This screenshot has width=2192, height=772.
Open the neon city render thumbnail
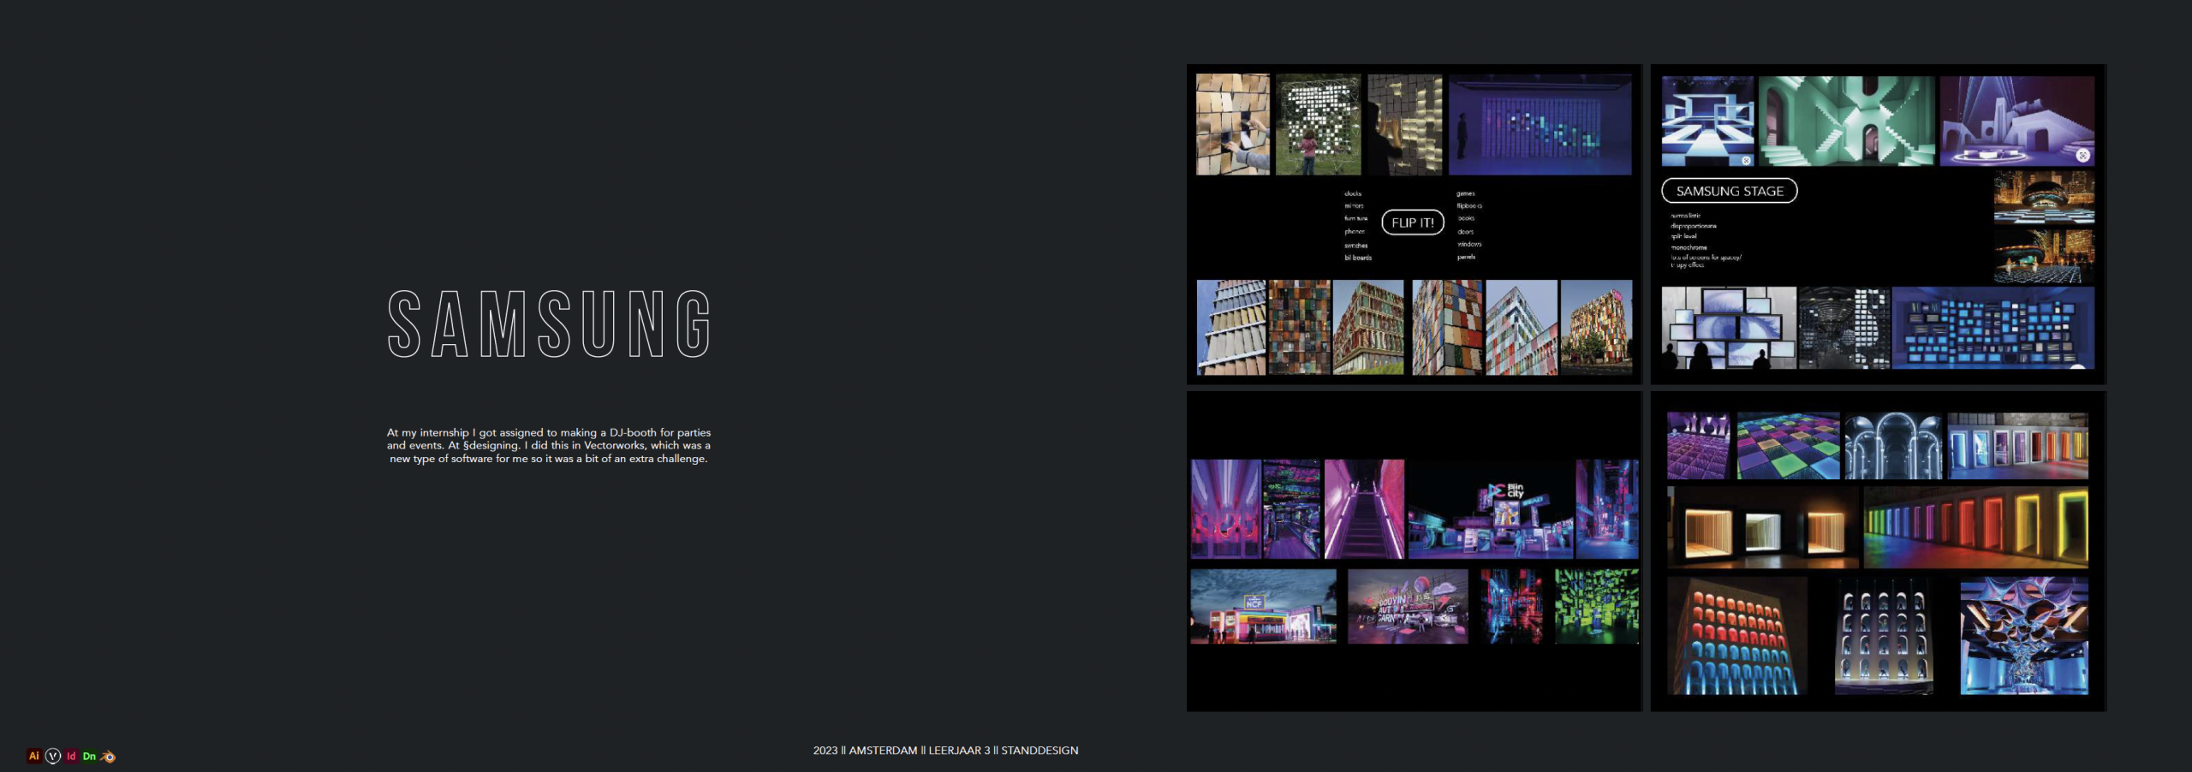tap(1491, 509)
